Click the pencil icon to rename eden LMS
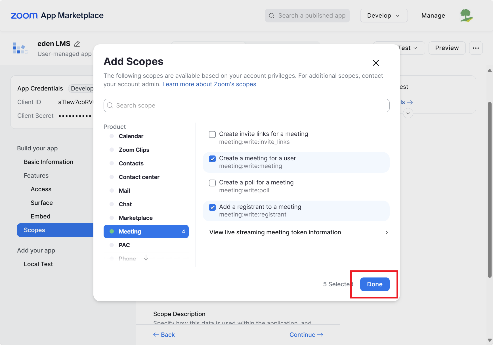This screenshot has height=345, width=493. coord(77,44)
